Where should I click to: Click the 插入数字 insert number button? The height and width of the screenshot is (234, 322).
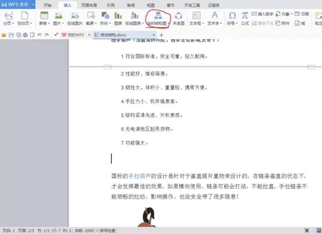click(x=263, y=14)
